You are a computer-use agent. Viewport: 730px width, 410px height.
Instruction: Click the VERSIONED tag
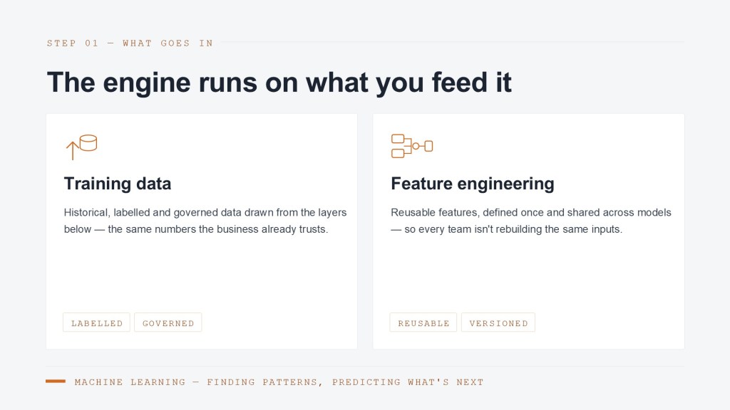498,322
